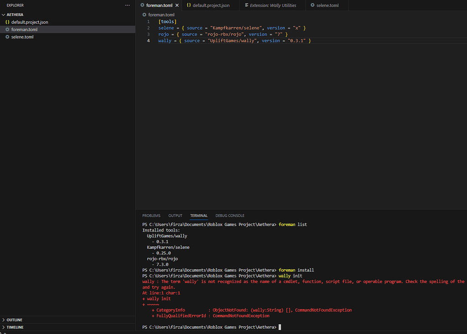This screenshot has height=334, width=467.
Task: Open selene.toml from the Explorer file tree
Action: click(x=22, y=37)
